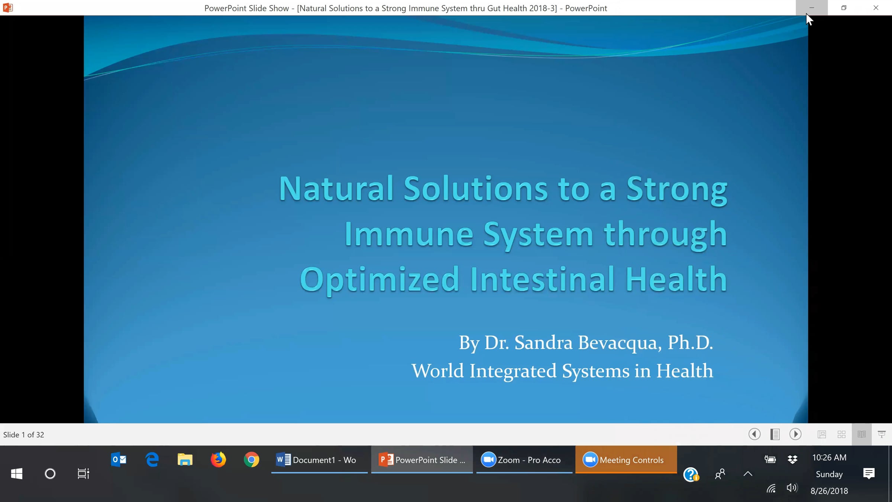
Task: Open Firefox browser
Action: point(218,460)
